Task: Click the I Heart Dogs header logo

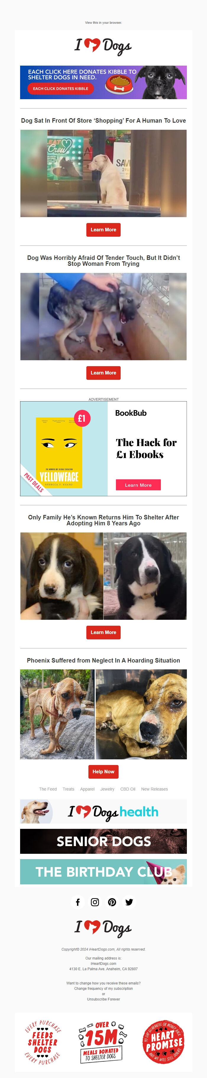Action: [x=103, y=46]
